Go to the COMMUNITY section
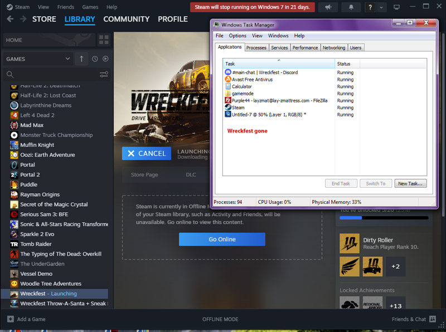Screen dimensions: 446x332 pos(127,19)
